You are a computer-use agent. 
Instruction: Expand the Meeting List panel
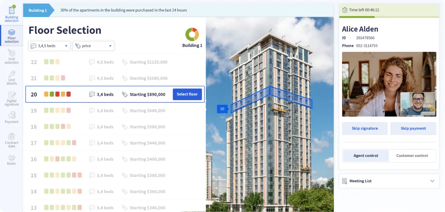pos(389,181)
